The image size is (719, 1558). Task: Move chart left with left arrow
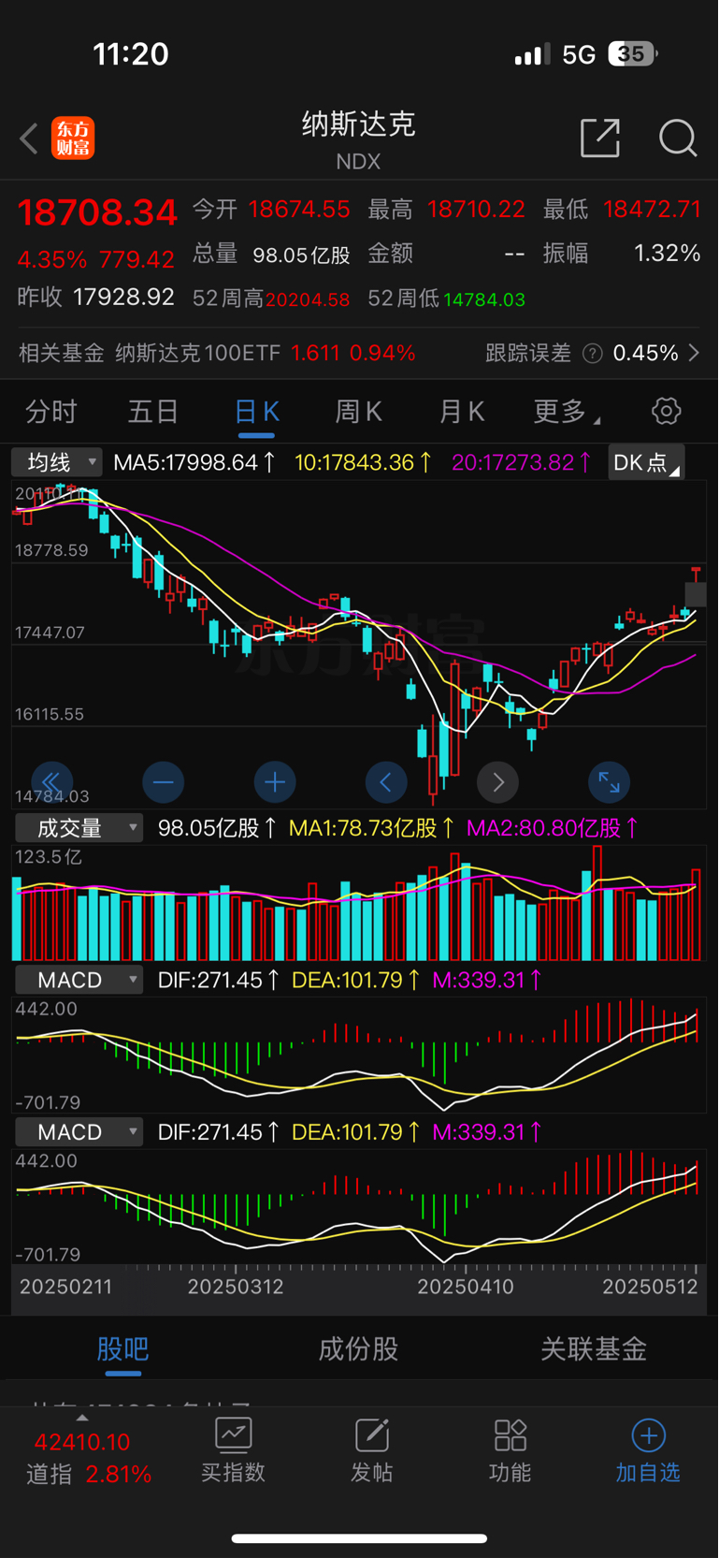(386, 781)
